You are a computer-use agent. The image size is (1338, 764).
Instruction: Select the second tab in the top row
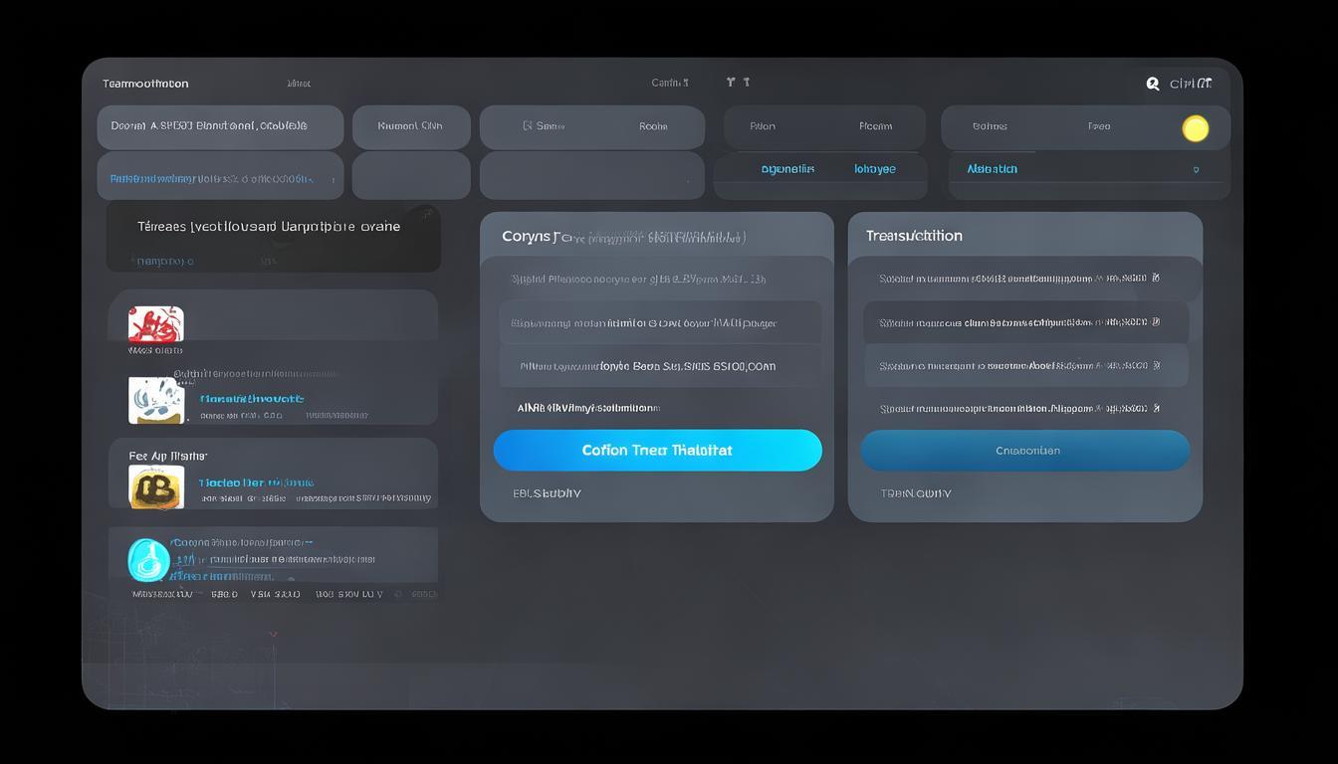pos(410,127)
